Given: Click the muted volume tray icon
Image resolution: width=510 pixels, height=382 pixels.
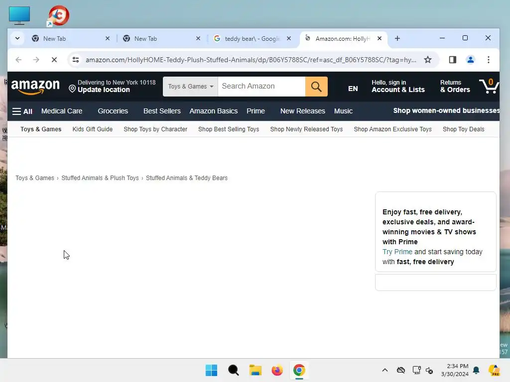Looking at the screenshot, I should click(x=429, y=370).
